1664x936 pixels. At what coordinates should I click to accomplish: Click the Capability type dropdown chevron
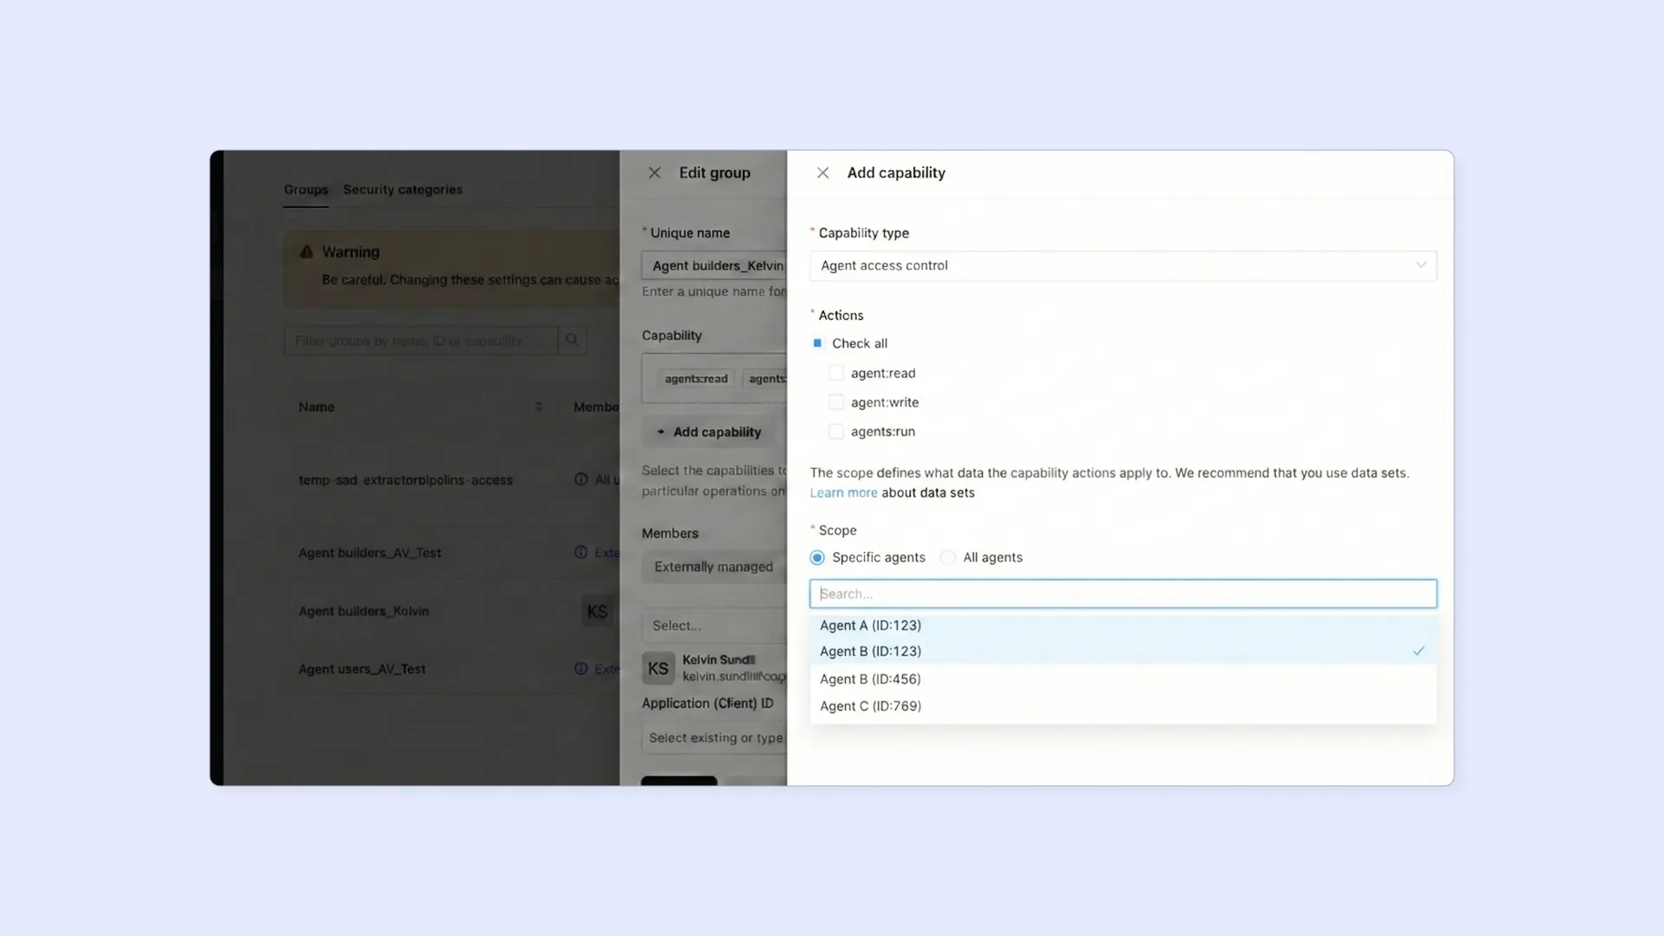point(1420,265)
